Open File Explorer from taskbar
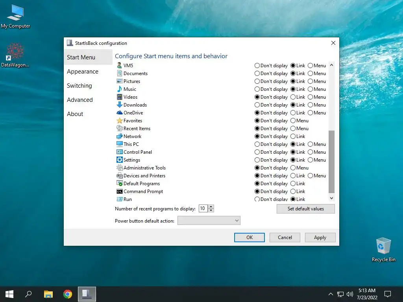Viewport: 403px width, 302px height. pos(48,294)
